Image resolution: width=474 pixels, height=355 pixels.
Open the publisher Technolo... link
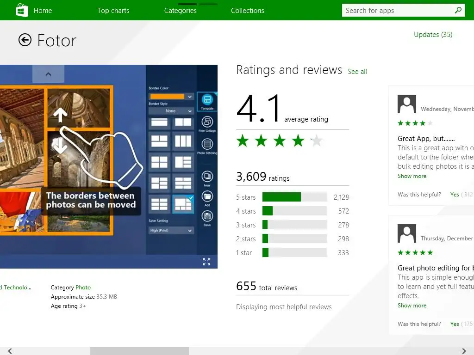16,288
